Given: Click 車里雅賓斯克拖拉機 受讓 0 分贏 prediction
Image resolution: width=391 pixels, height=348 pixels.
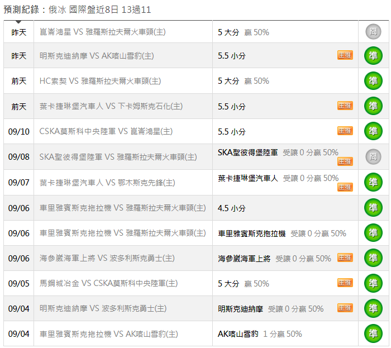Looking at the screenshot, I should [x=282, y=233].
